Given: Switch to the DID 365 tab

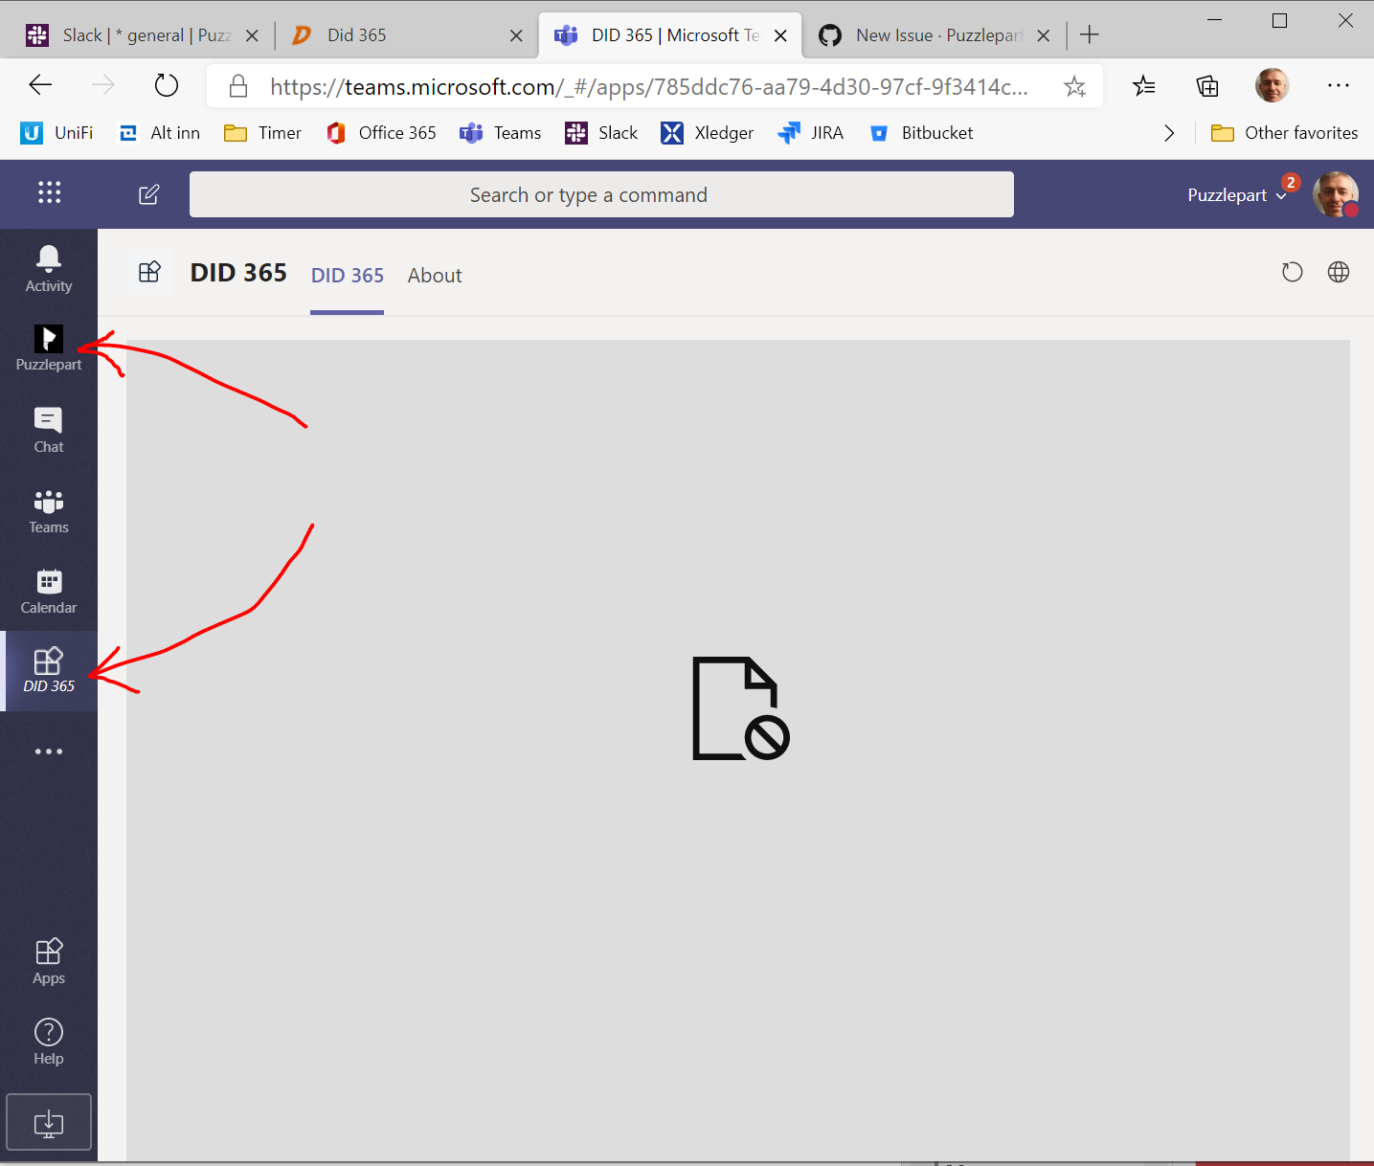Looking at the screenshot, I should point(347,276).
